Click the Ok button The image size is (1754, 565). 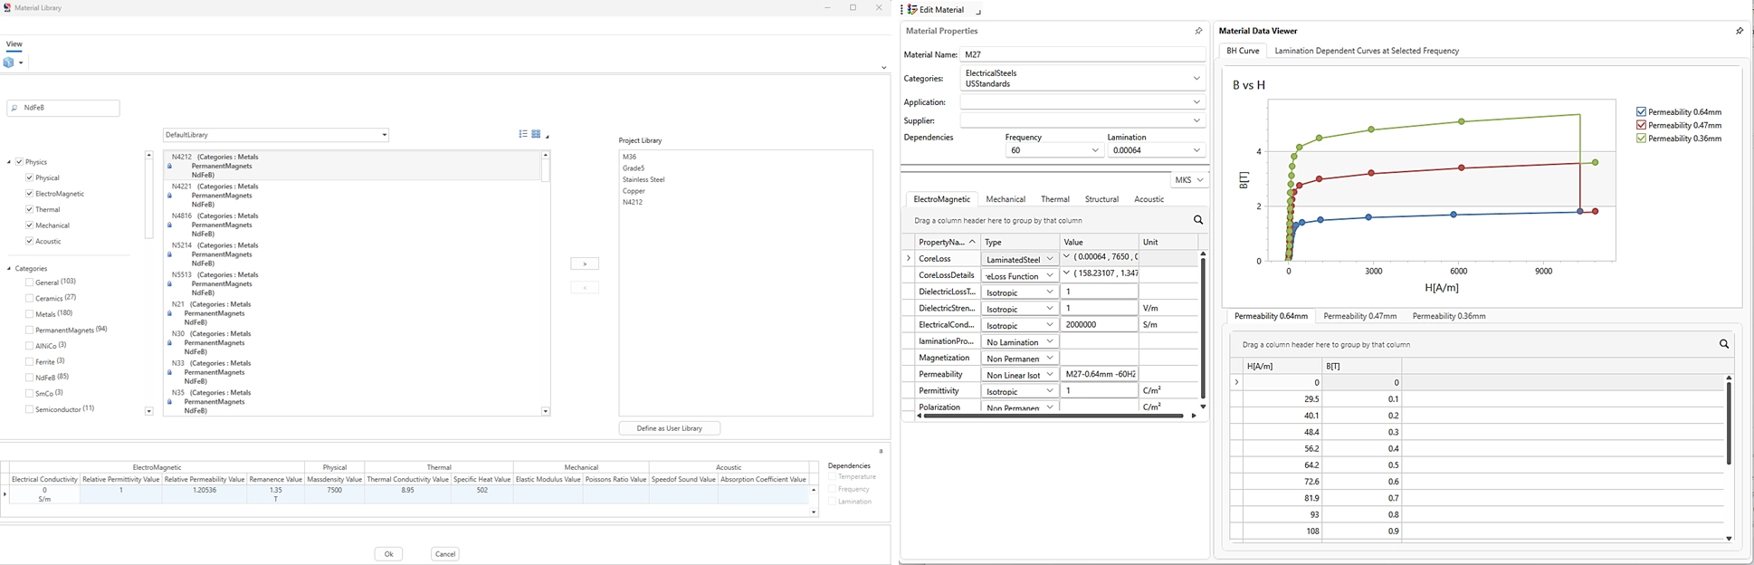coord(388,554)
